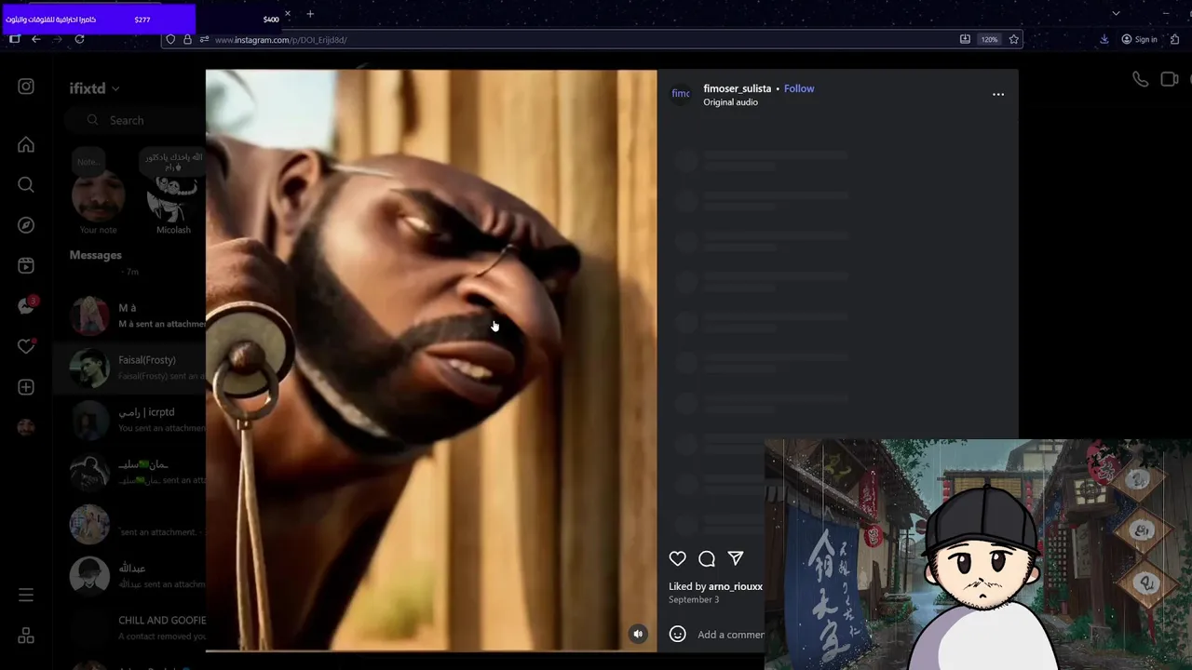Image resolution: width=1192 pixels, height=670 pixels.
Task: Bookmark this page with star icon
Action: pos(1014,39)
